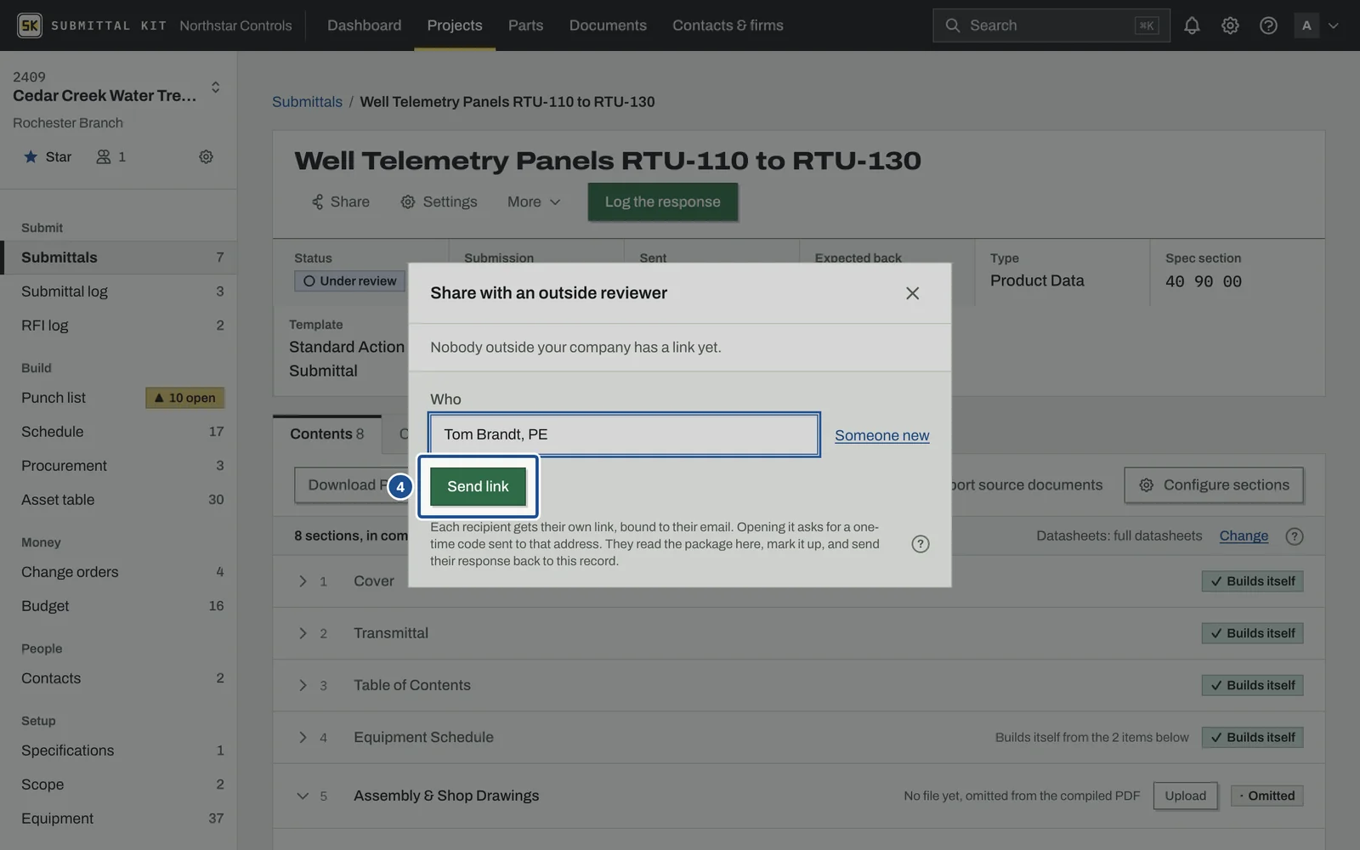The height and width of the screenshot is (850, 1360).
Task: Click Log the response button
Action: [x=662, y=201]
